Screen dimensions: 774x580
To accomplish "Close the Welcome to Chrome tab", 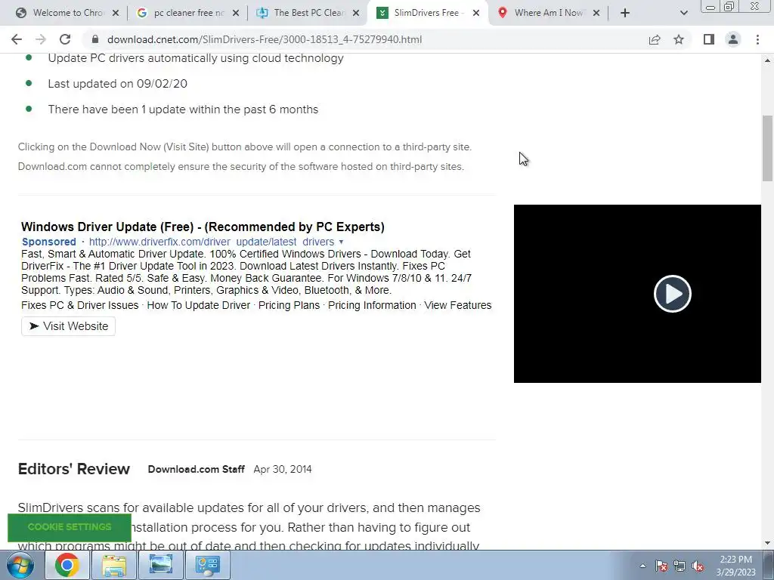I will click(x=116, y=14).
